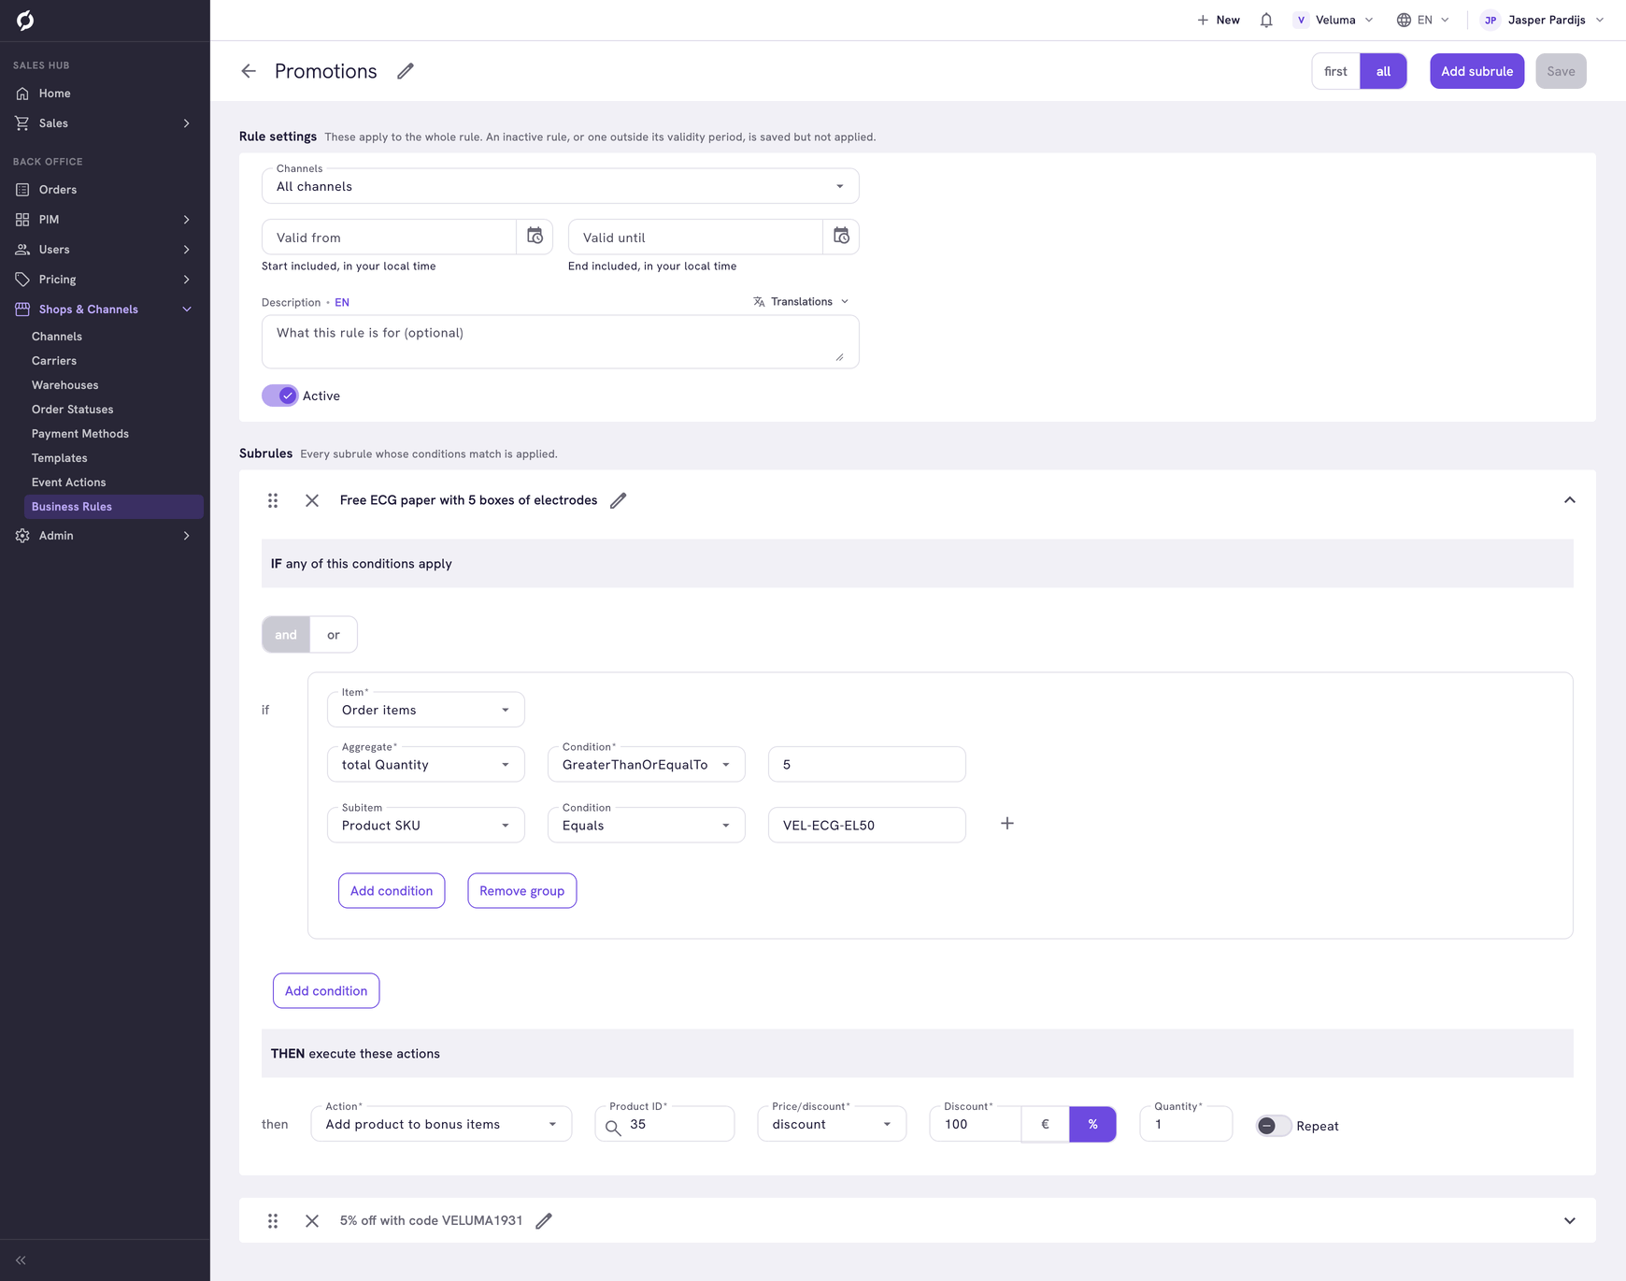Set discount unit to euro
The width and height of the screenshot is (1626, 1281).
[x=1045, y=1124]
